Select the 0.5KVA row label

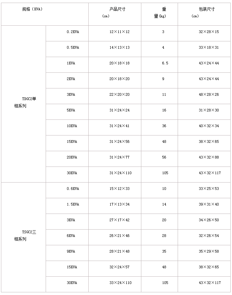coord(73,47)
